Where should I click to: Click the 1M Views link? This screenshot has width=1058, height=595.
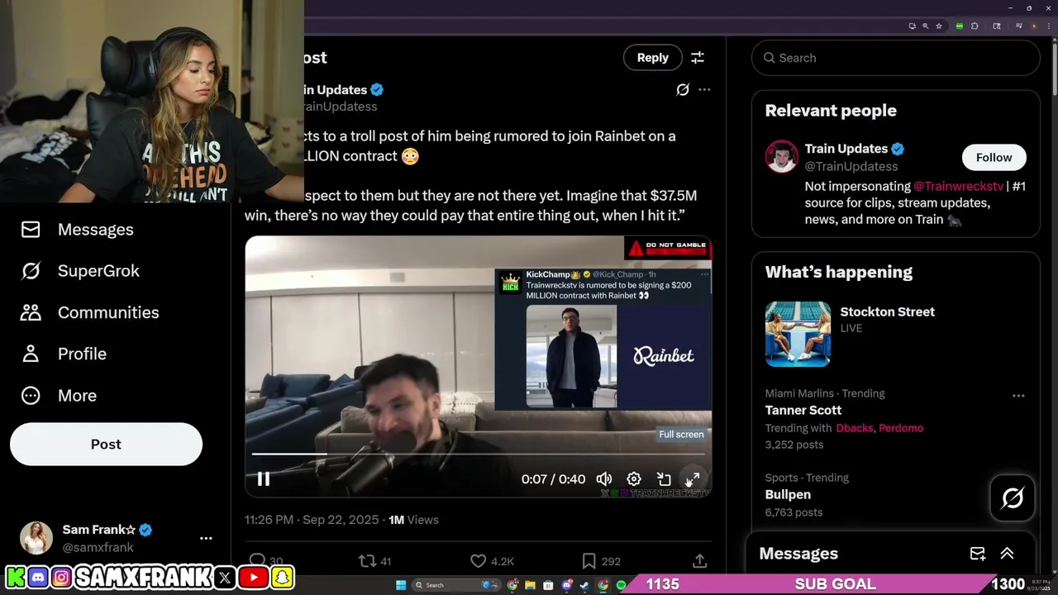tap(413, 520)
